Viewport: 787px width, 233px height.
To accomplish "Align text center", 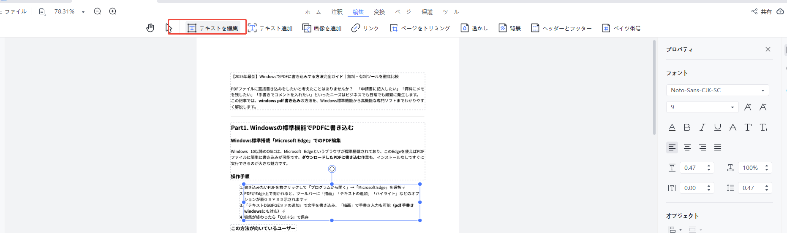I will 687,147.
